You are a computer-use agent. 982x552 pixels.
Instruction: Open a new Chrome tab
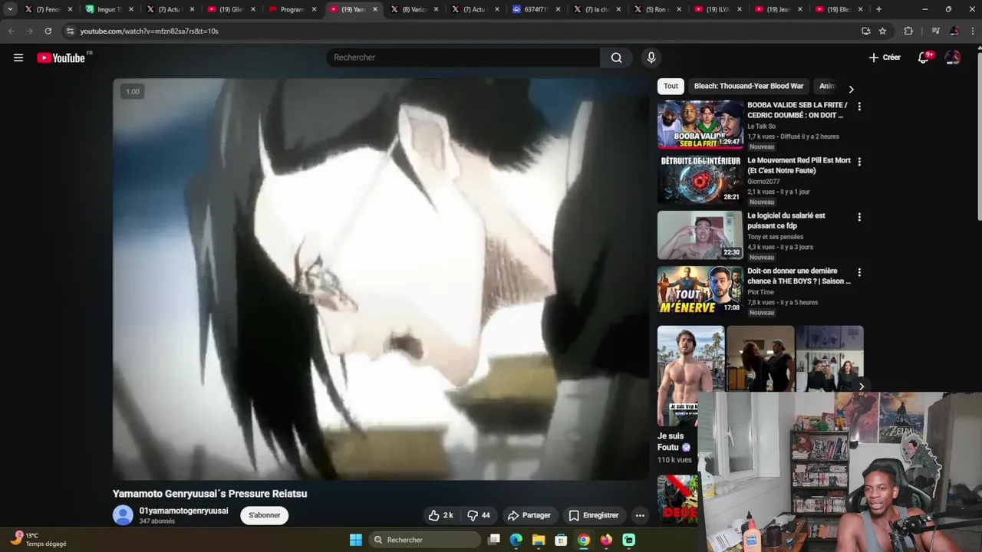click(878, 9)
